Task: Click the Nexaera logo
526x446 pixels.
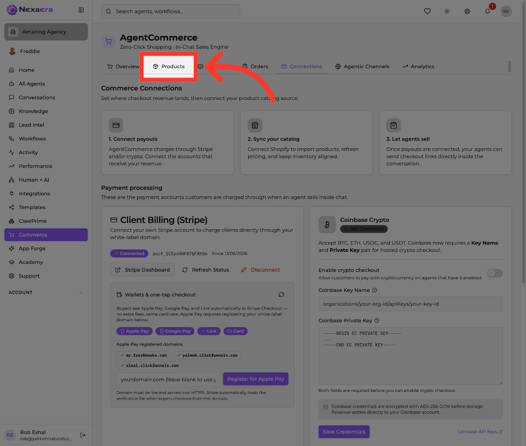Action: 30,9
